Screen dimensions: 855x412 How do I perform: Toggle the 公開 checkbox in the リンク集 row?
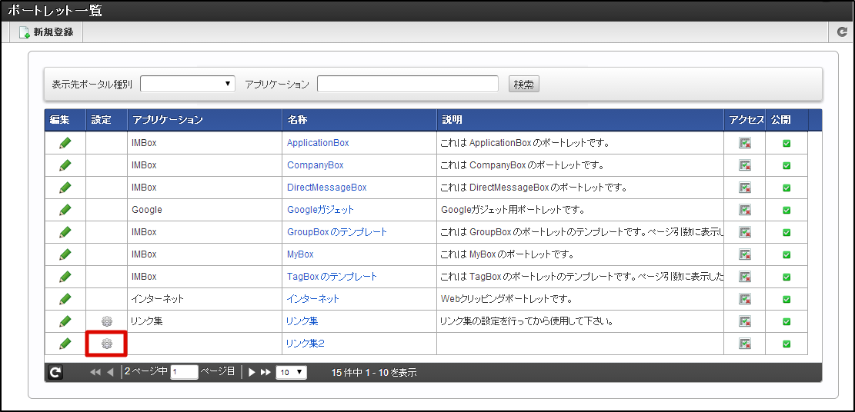787,322
